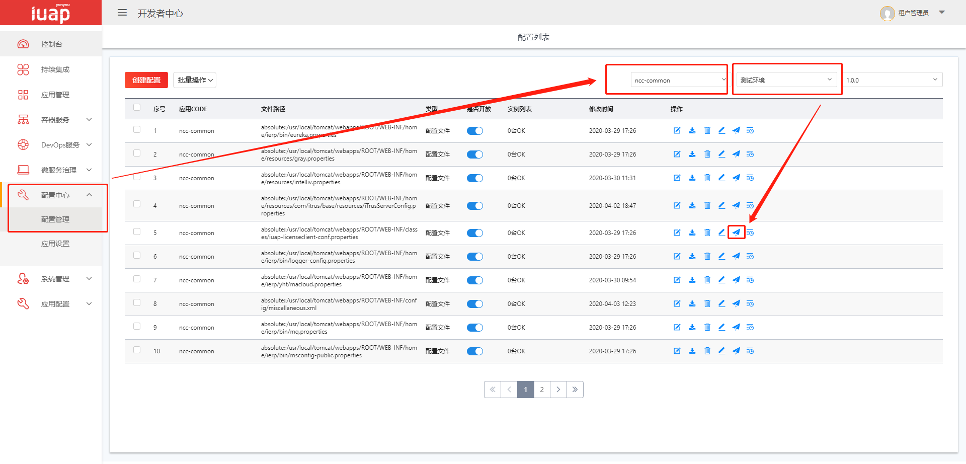966x464 pixels.
Task: Jump to the first page
Action: (493, 390)
